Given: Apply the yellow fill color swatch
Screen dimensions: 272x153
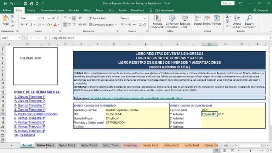Looking at the screenshot, I should pos(48,25).
